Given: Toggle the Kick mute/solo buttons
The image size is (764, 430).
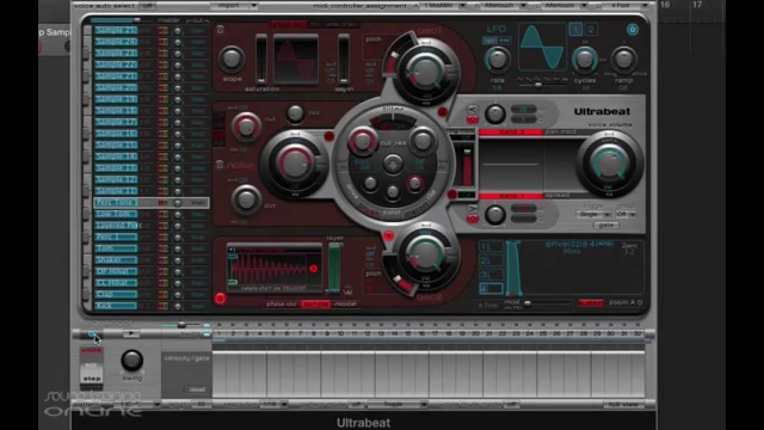Looking at the screenshot, I should pos(162,306).
